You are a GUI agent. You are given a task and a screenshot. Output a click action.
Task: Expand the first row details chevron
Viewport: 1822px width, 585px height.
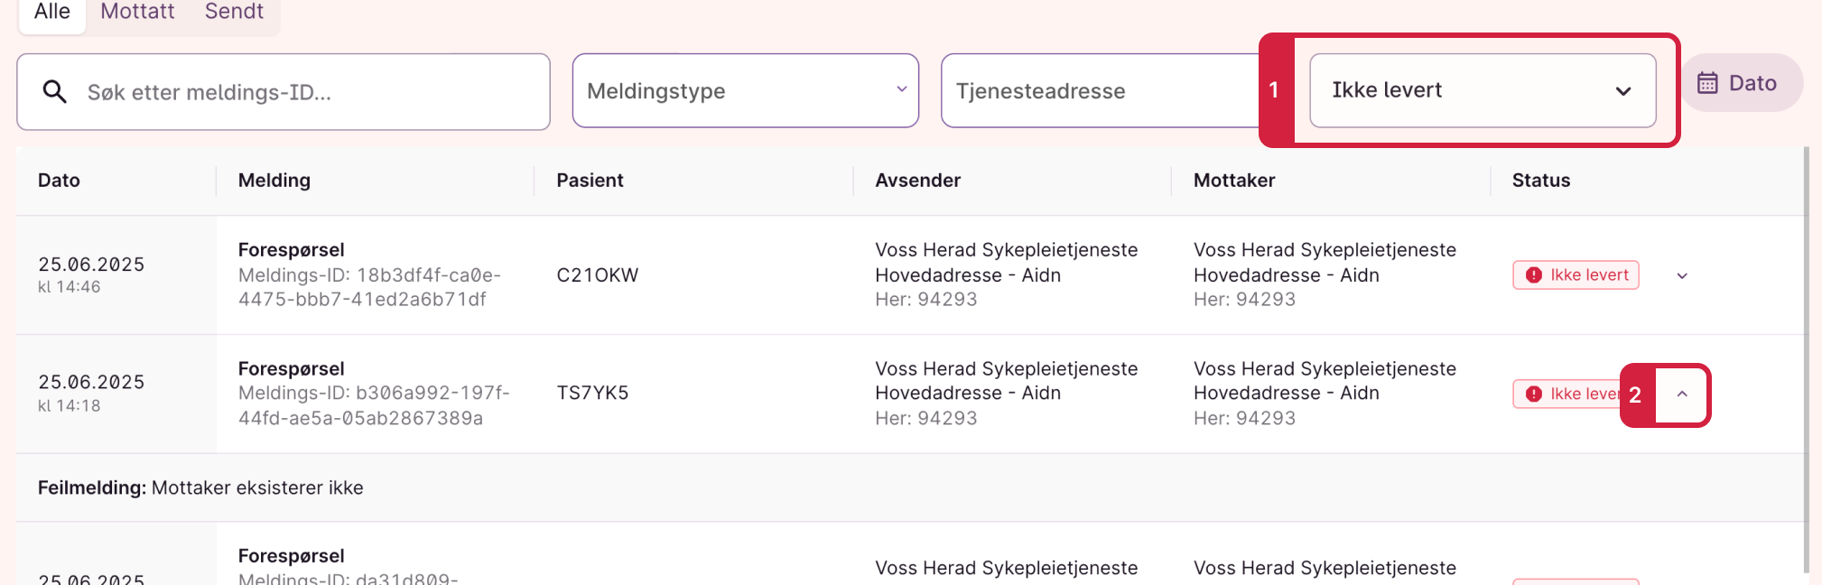1682,275
